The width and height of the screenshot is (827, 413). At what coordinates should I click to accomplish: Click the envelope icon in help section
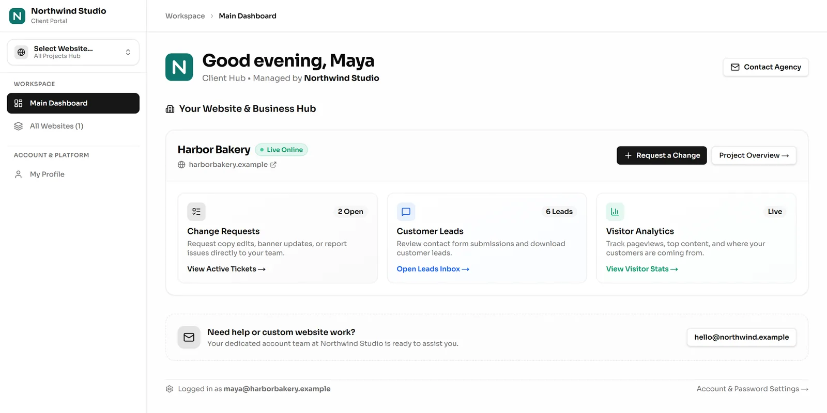[189, 337]
